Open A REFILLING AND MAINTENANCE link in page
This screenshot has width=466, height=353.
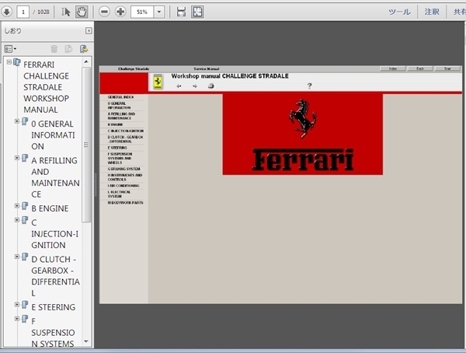pyautogui.click(x=121, y=116)
